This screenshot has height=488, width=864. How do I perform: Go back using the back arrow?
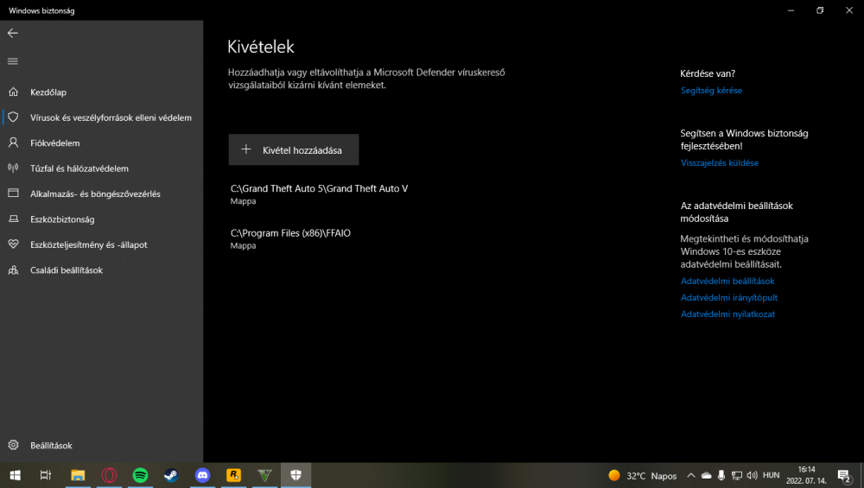[13, 33]
